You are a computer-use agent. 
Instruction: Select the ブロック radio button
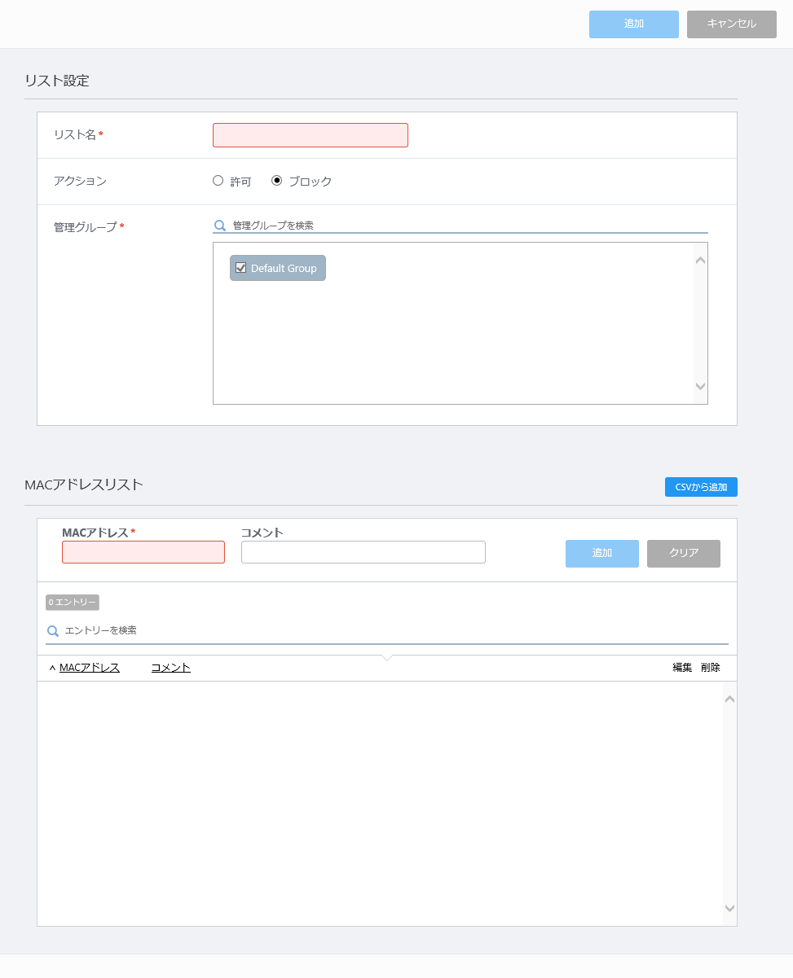tap(277, 181)
